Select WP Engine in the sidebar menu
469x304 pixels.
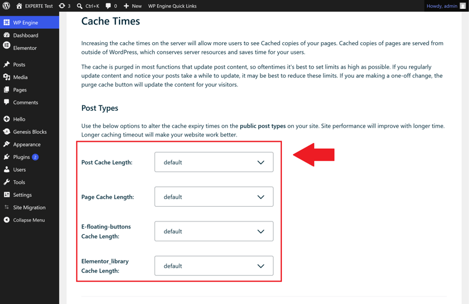30,22
